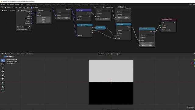Open the Help menu

point(22,5)
